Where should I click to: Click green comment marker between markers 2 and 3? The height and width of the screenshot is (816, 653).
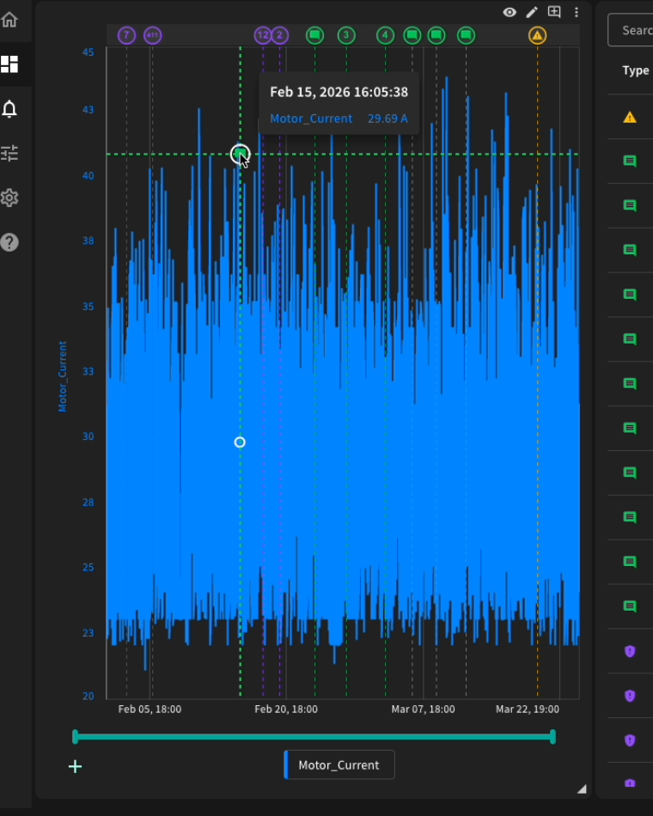(x=314, y=35)
